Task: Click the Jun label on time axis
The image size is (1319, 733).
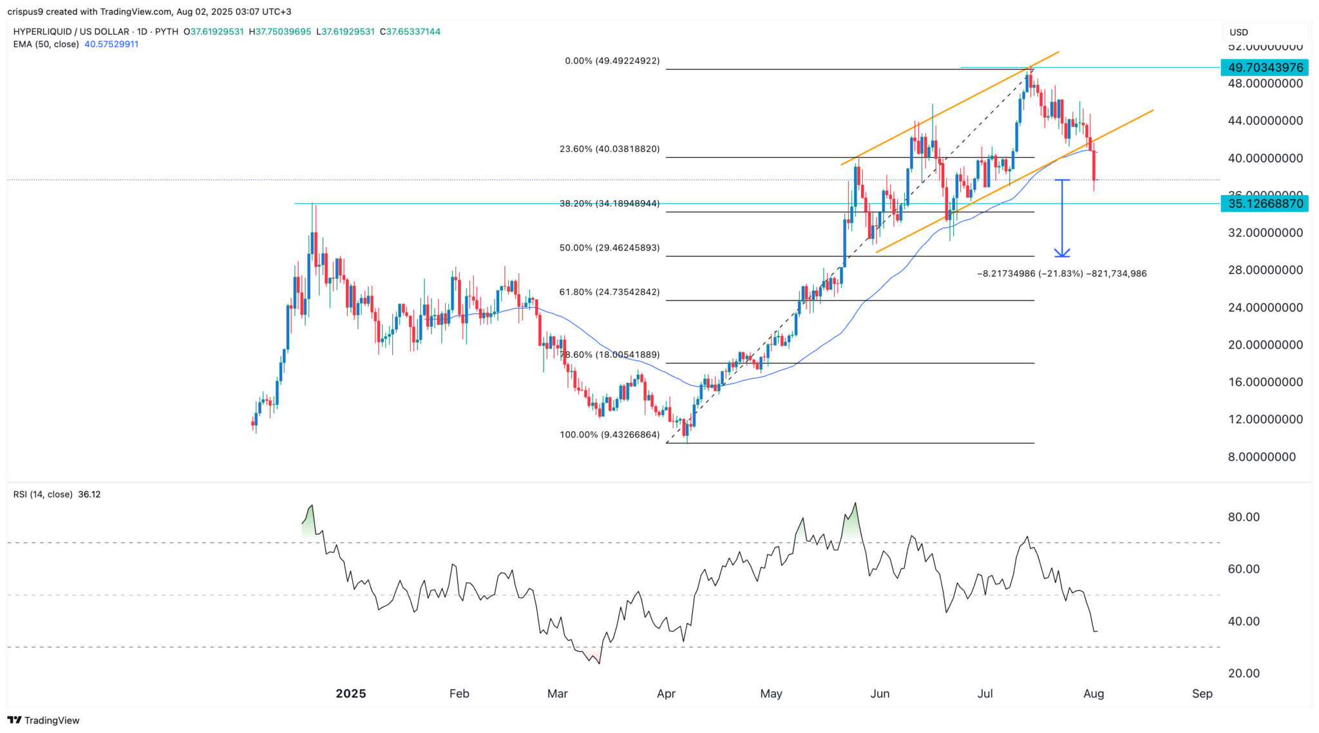Action: (880, 694)
